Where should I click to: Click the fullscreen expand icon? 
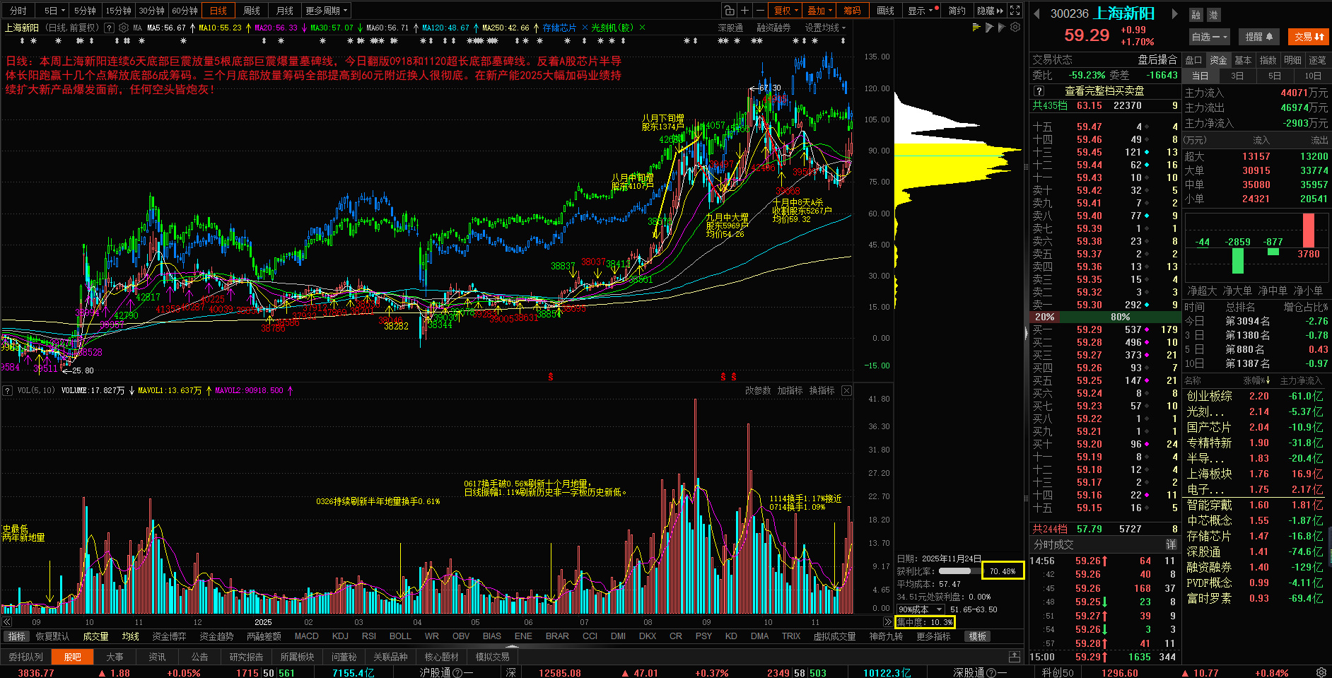(x=1015, y=11)
